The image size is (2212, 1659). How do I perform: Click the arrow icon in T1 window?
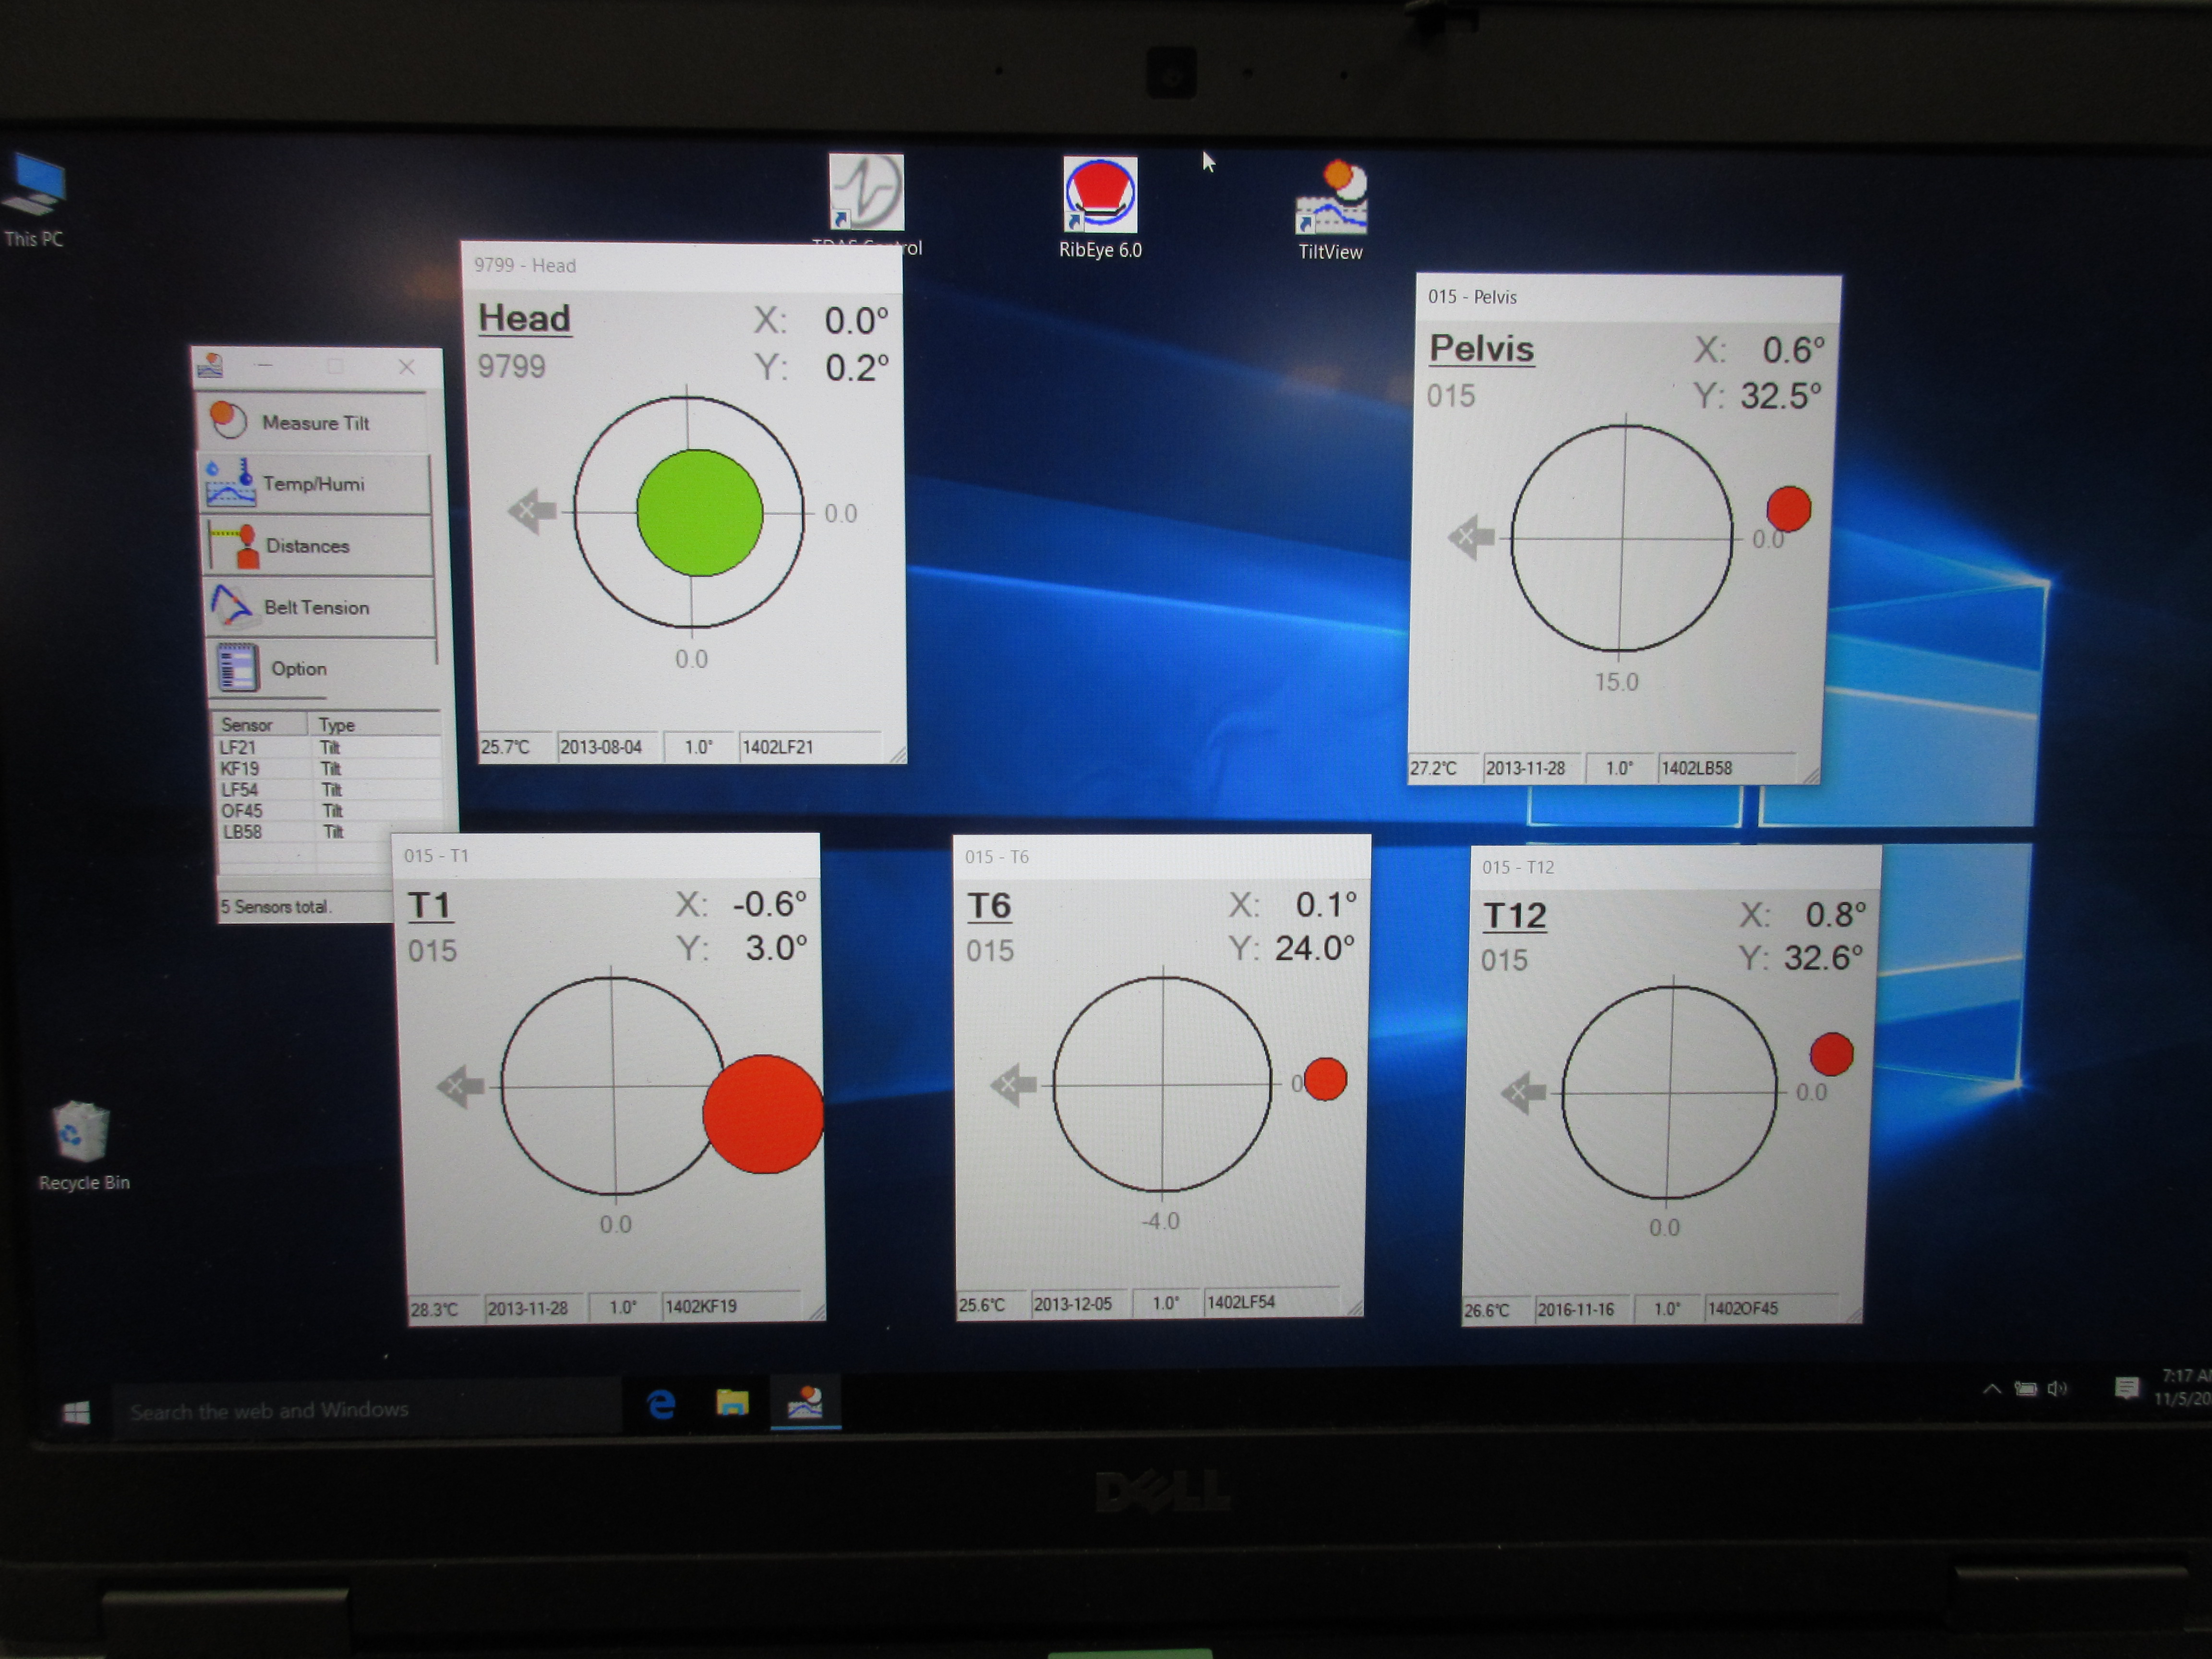[x=460, y=1086]
